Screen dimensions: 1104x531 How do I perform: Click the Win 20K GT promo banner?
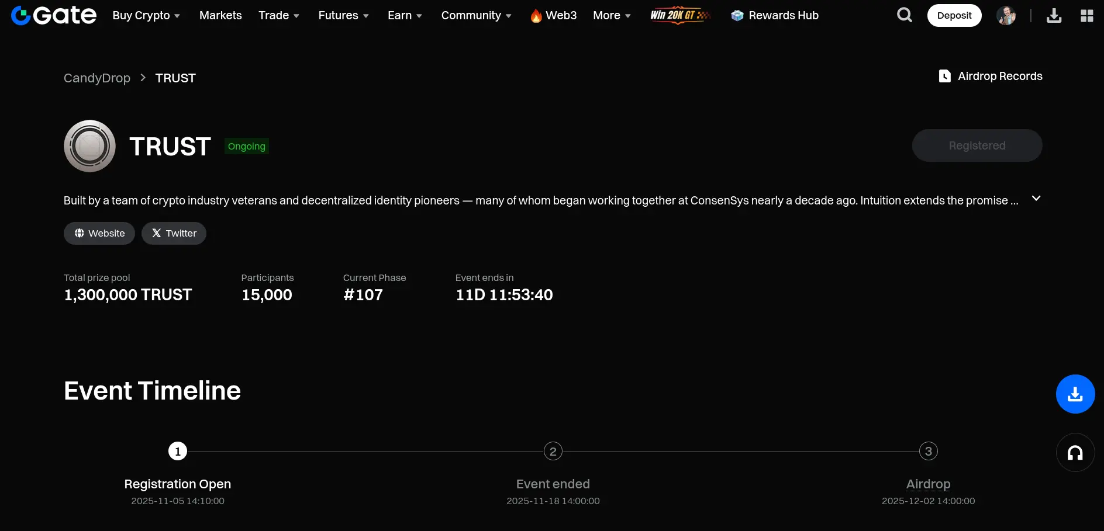point(681,15)
